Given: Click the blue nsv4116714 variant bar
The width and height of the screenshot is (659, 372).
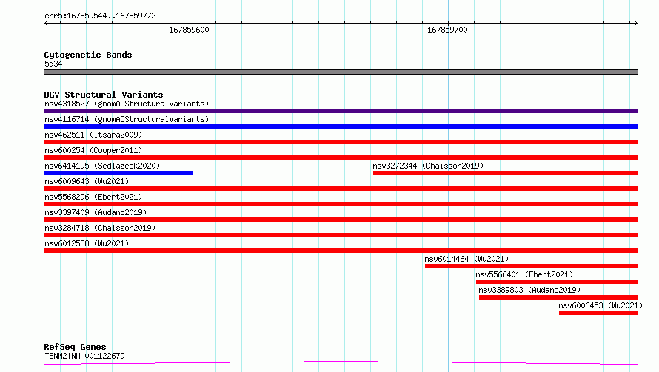Looking at the screenshot, I should [x=341, y=126].
